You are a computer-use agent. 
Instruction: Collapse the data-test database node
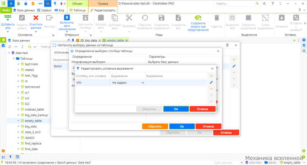coord(9,53)
